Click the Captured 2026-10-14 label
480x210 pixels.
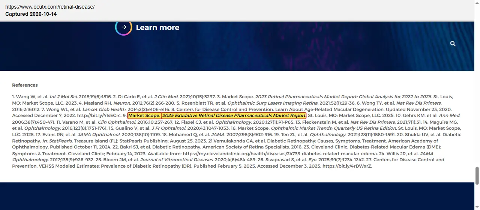(x=31, y=14)
